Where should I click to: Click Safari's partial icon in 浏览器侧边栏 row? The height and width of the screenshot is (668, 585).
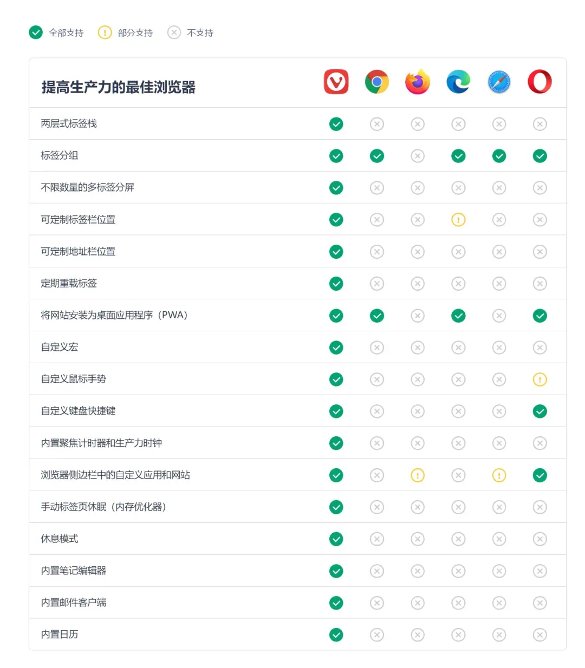499,475
